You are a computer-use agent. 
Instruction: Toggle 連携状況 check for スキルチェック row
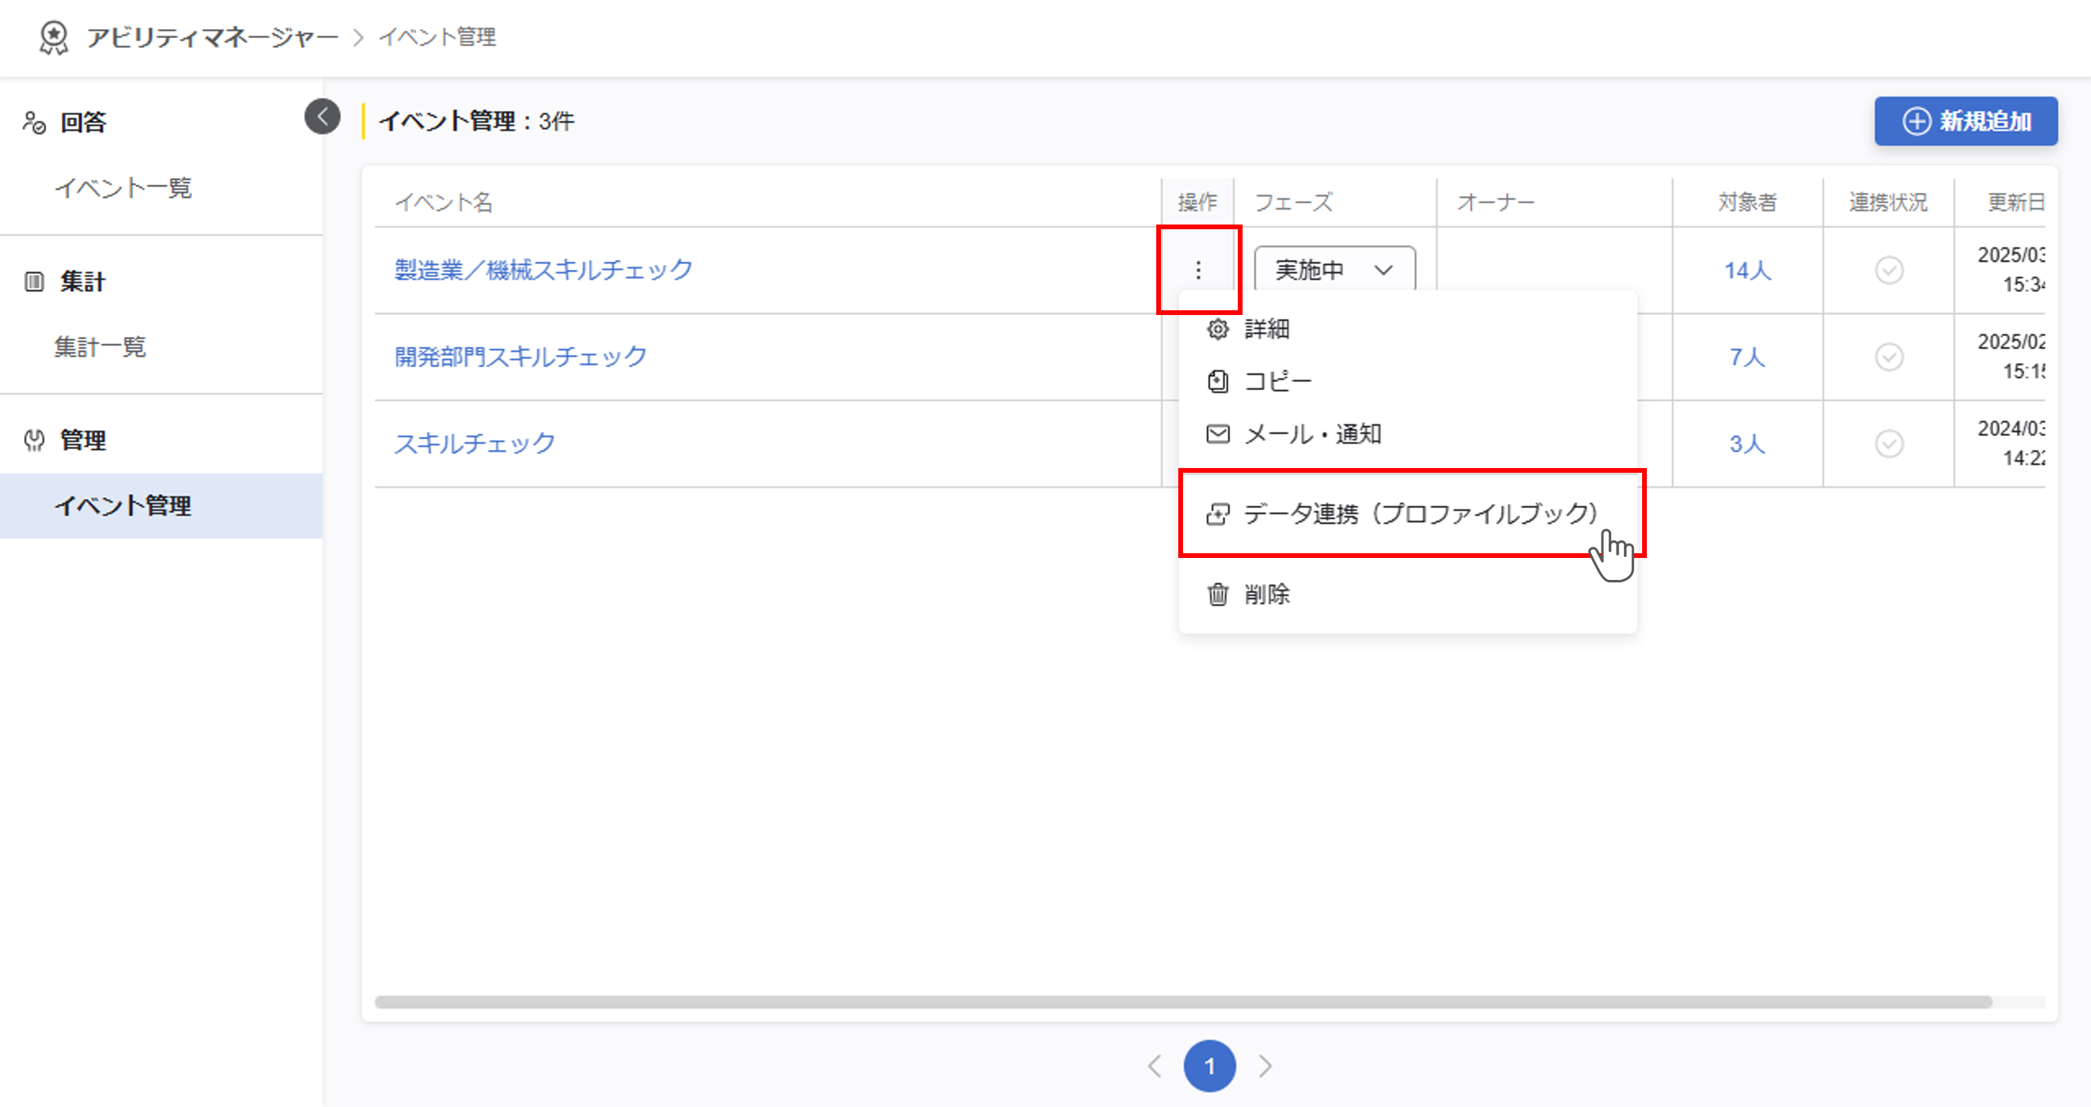(1889, 444)
